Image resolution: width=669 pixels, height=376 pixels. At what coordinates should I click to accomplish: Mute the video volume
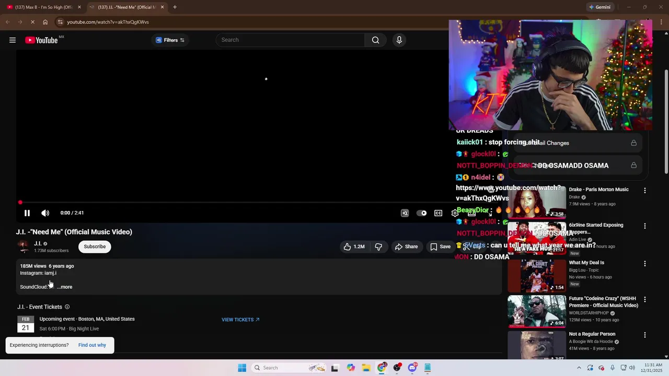pos(45,213)
